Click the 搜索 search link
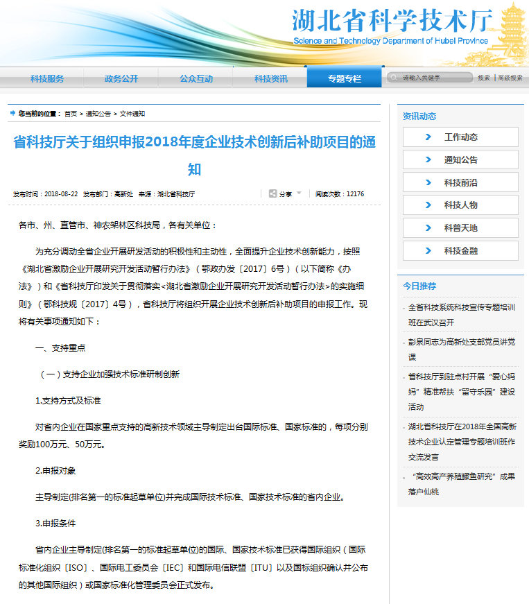Image resolution: width=529 pixels, height=604 pixels. 483,78
